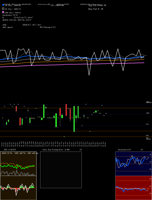The image size is (152, 200).
Task: Click the 'Stochastics: 73.72' readout
Action: 10,15
